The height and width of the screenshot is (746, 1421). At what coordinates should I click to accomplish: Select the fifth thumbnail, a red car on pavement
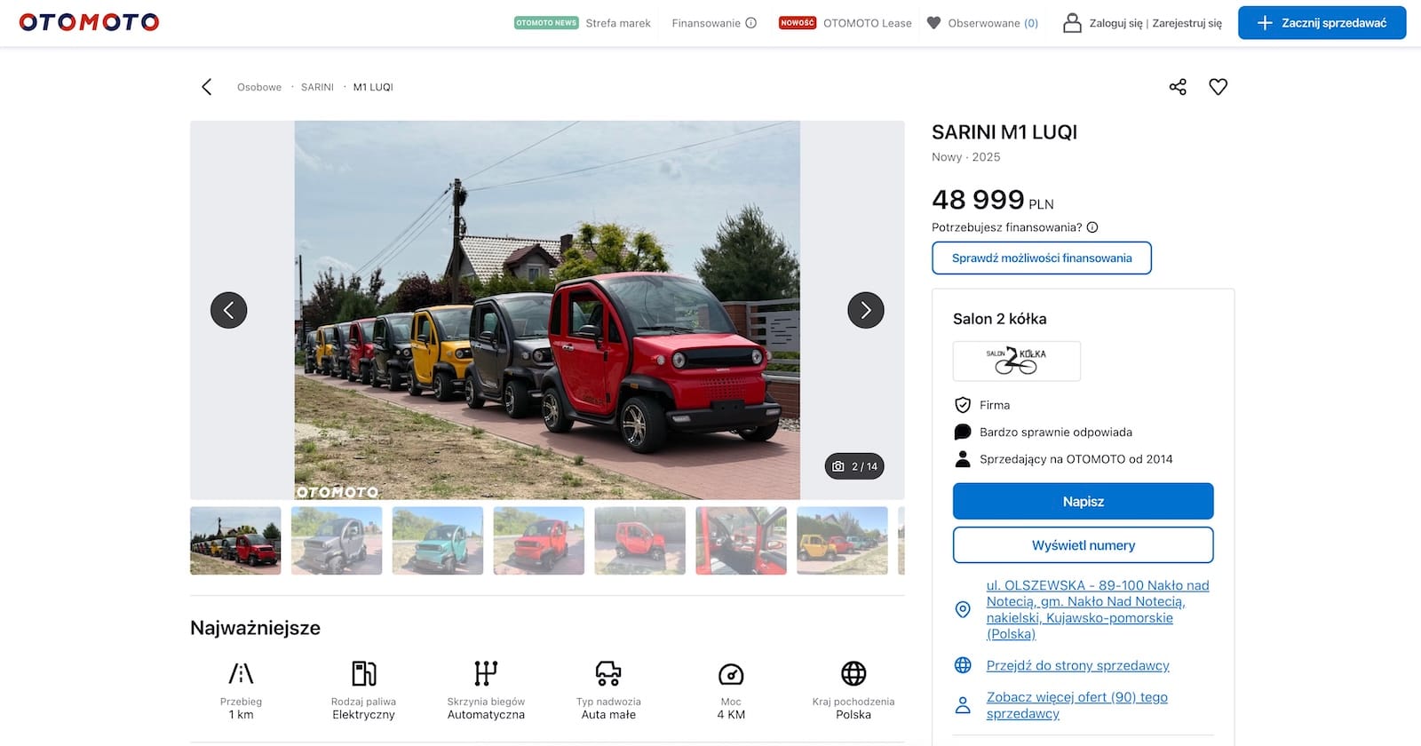click(x=640, y=541)
